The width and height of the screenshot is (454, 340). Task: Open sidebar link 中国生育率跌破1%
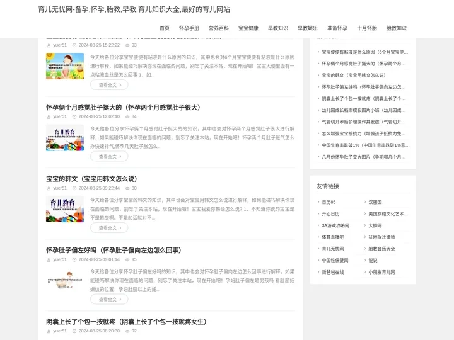366,145
